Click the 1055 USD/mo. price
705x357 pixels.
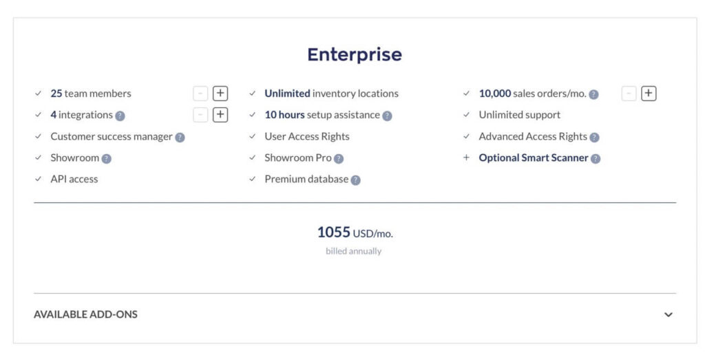[355, 233]
